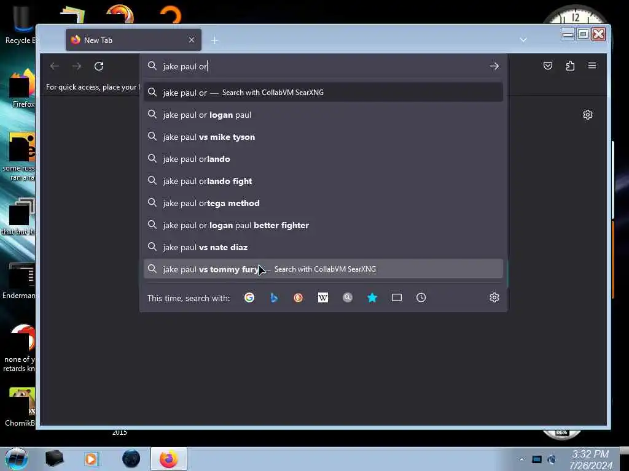Image resolution: width=629 pixels, height=471 pixels.
Task: Click the Windows Start orb
Action: coord(16,459)
